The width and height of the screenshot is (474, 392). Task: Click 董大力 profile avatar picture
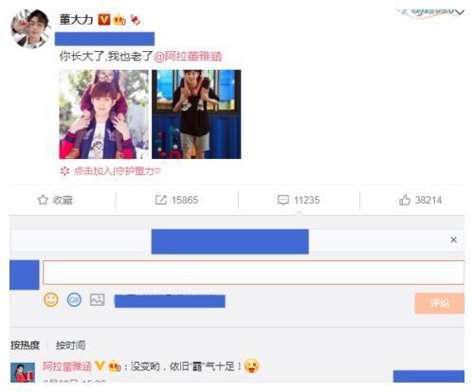coord(30,28)
